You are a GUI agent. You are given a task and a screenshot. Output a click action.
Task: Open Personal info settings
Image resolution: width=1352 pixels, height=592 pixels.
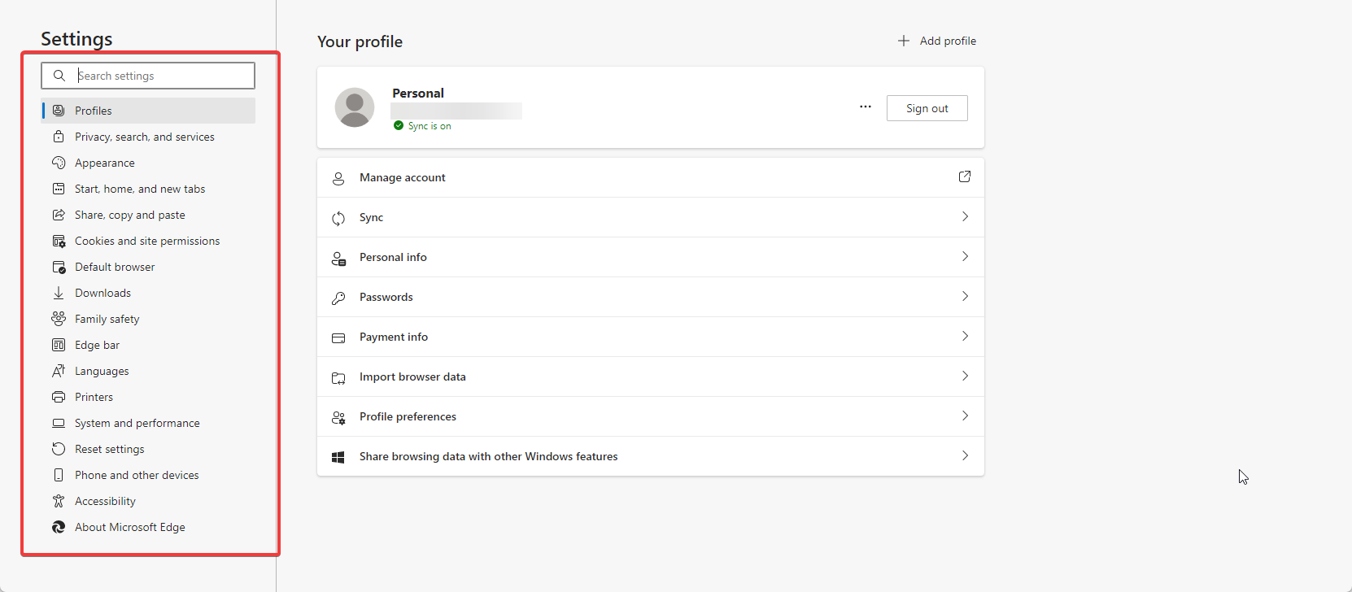coord(651,257)
